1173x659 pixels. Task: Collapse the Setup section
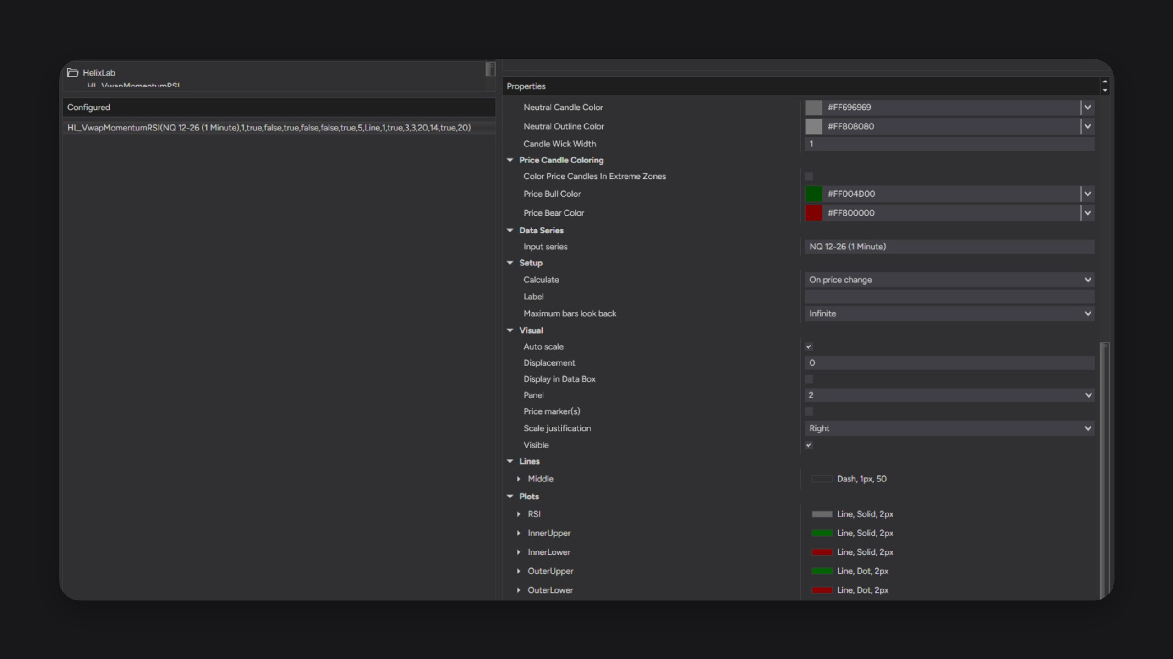tap(510, 263)
